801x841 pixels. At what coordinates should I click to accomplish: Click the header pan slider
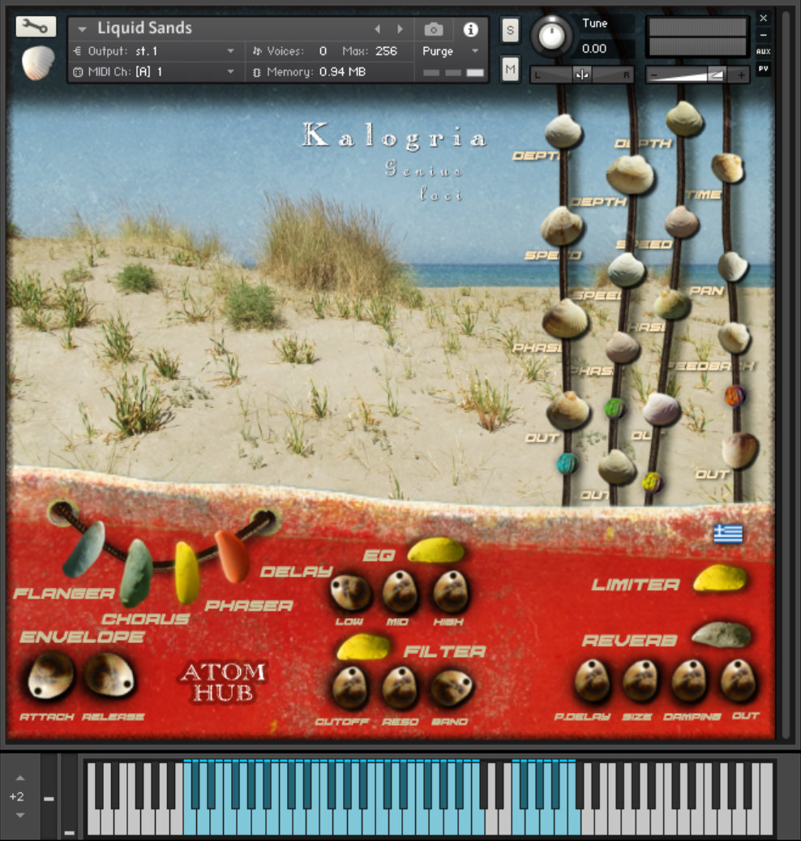point(582,75)
